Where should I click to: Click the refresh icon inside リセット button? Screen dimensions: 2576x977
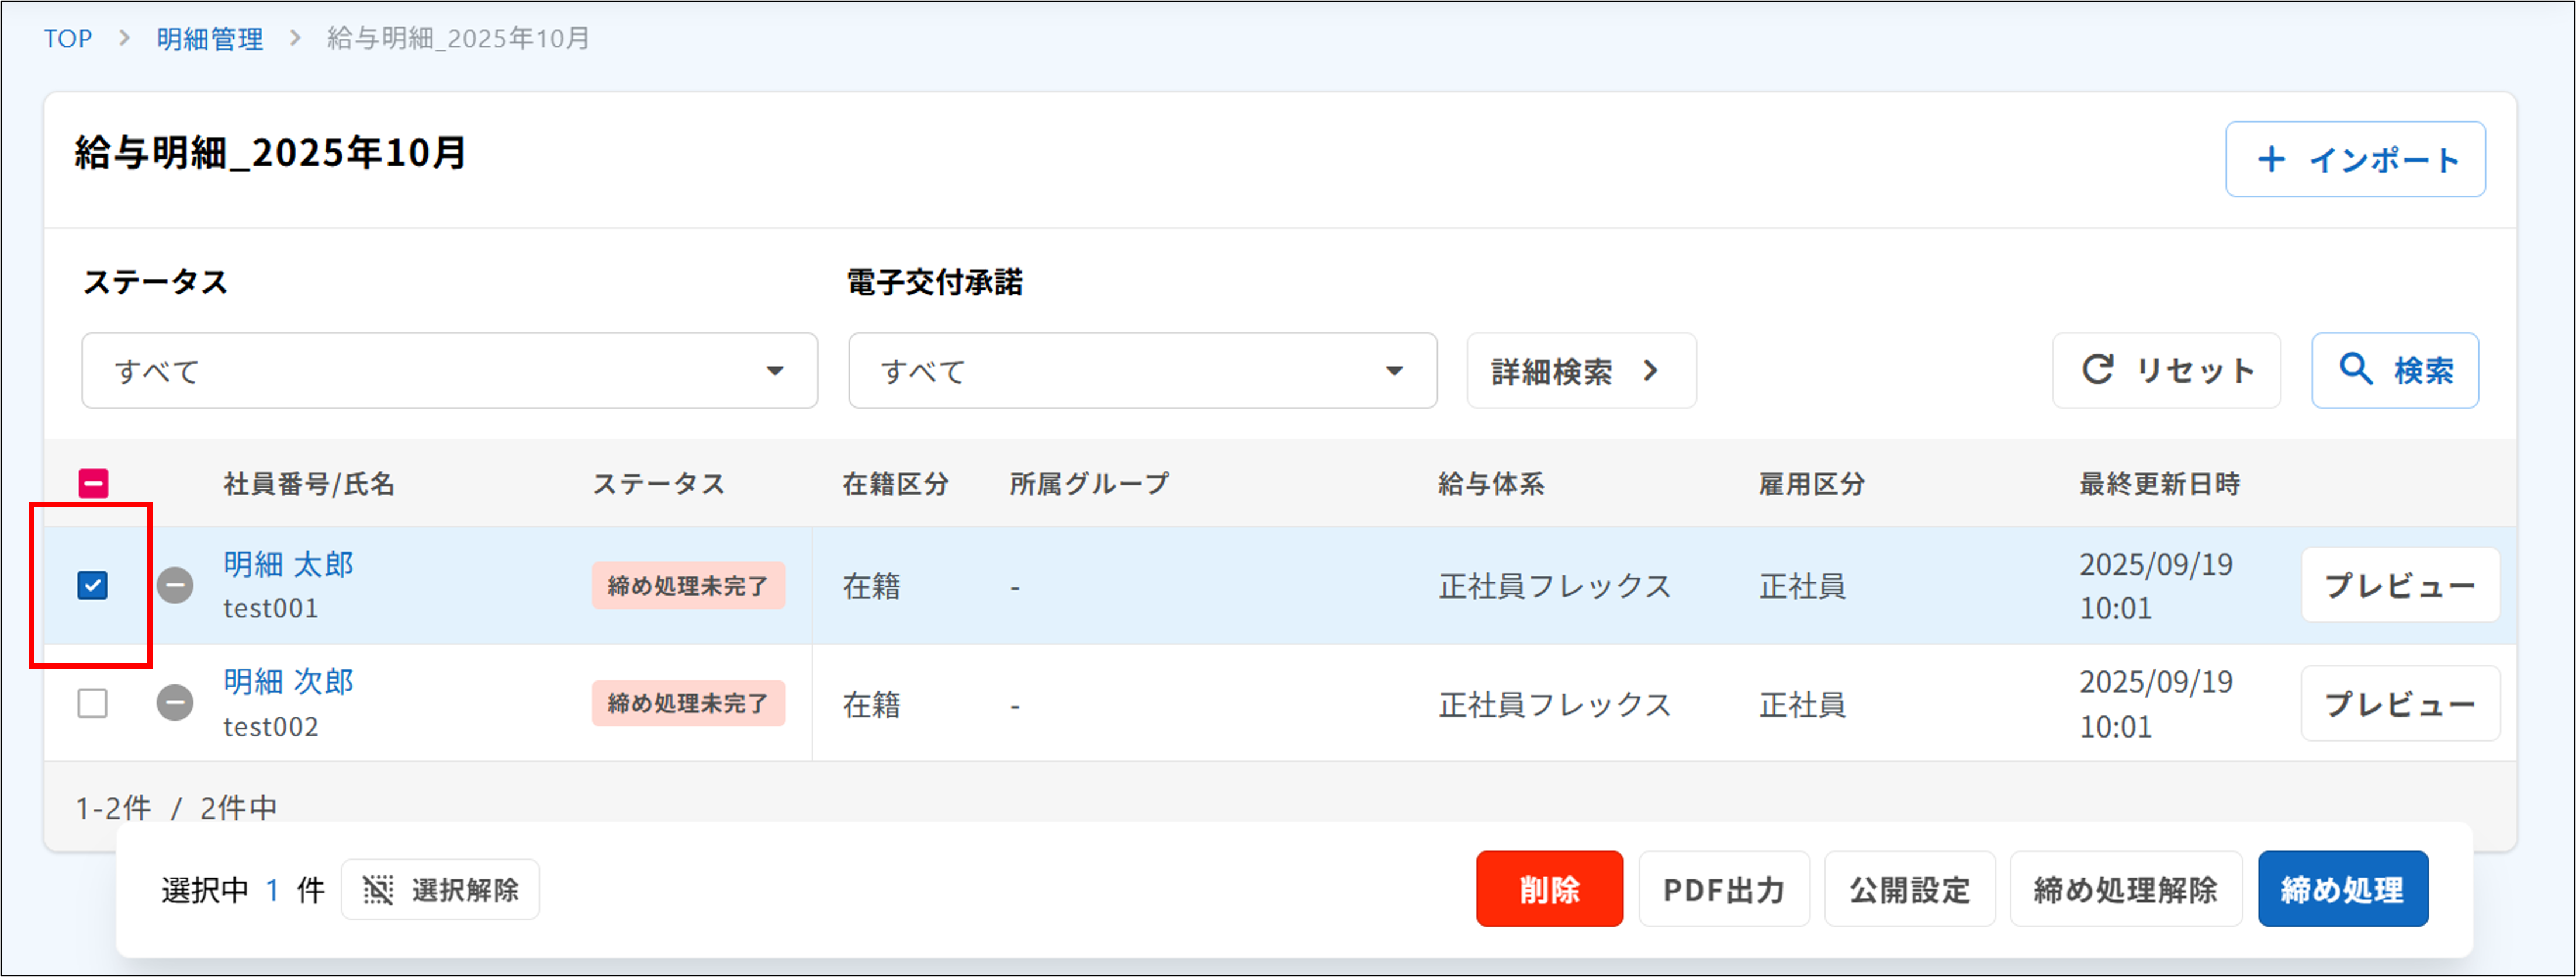2097,371
